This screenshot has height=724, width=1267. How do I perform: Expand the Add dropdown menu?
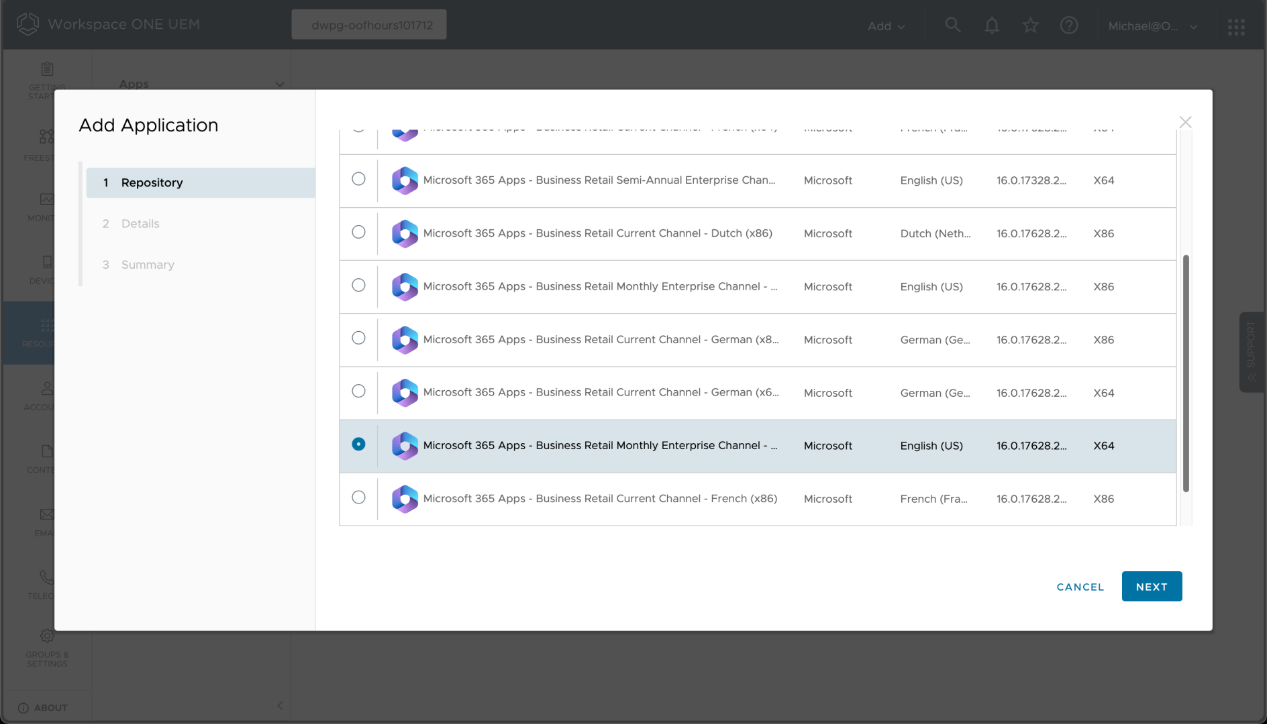click(x=886, y=26)
